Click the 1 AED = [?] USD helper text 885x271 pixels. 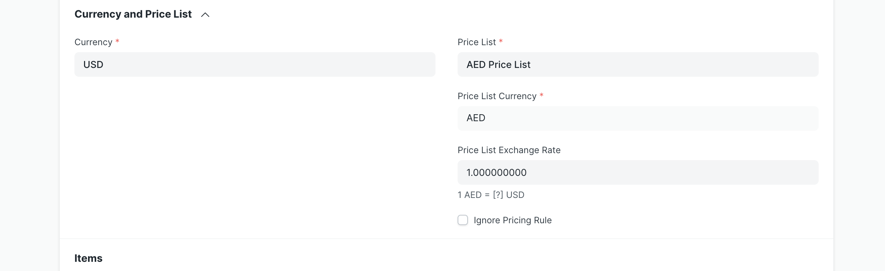tap(491, 195)
